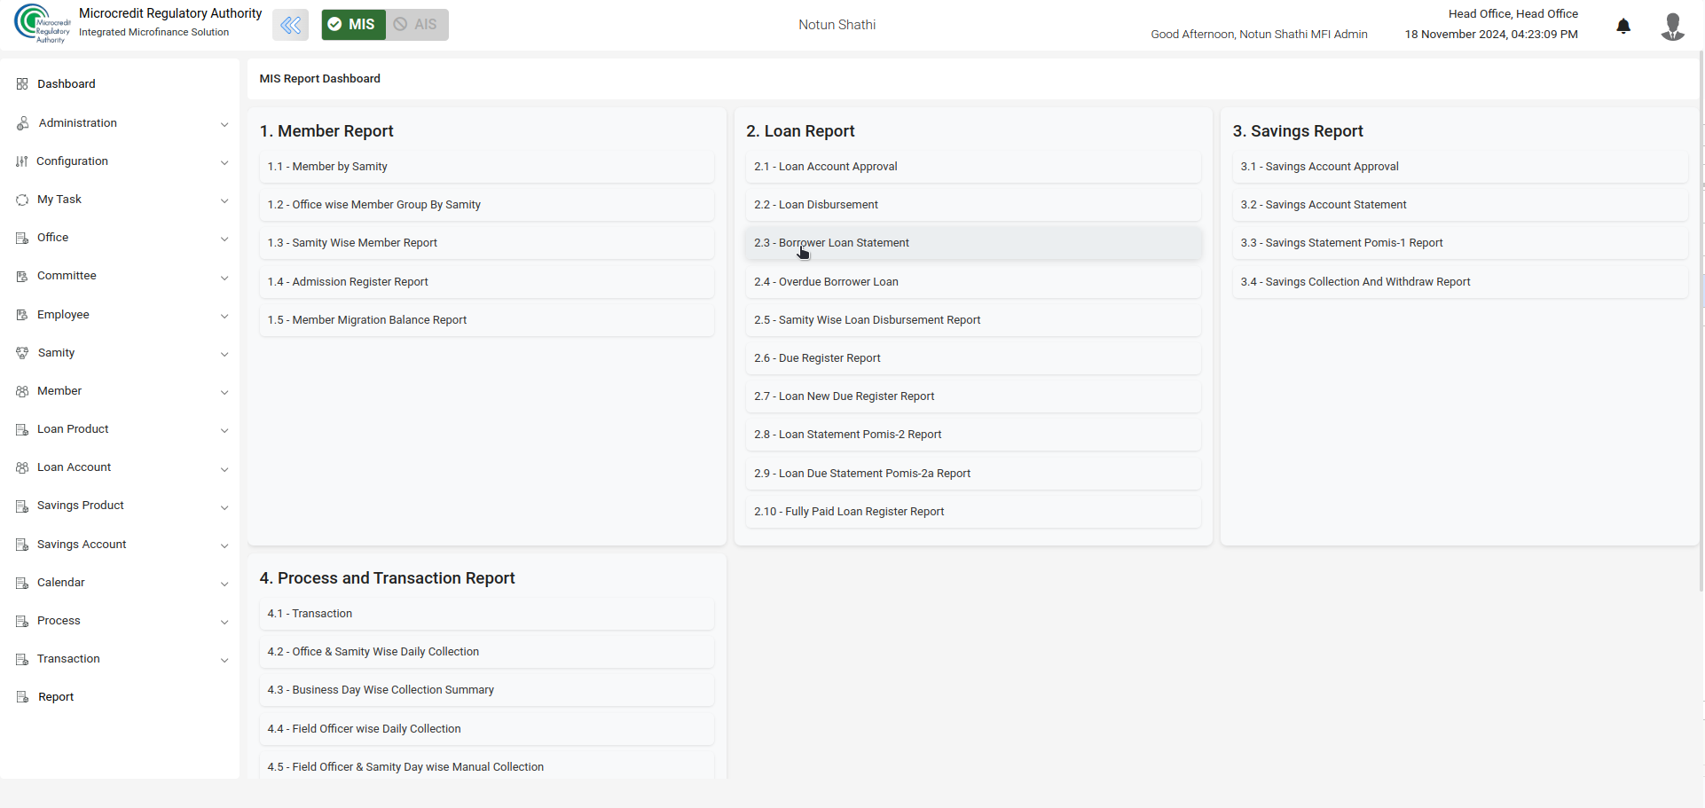This screenshot has height=808, width=1705.
Task: Click the Process sidebar icon
Action: pyautogui.click(x=22, y=621)
